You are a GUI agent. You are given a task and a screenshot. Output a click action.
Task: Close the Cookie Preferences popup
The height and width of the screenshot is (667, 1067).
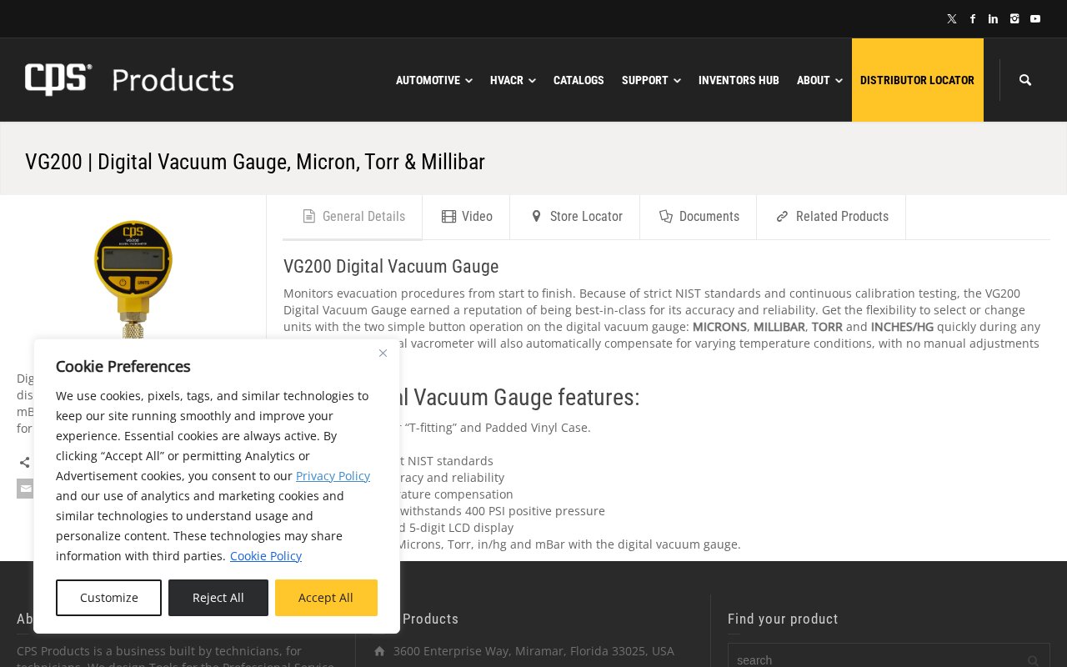click(383, 354)
